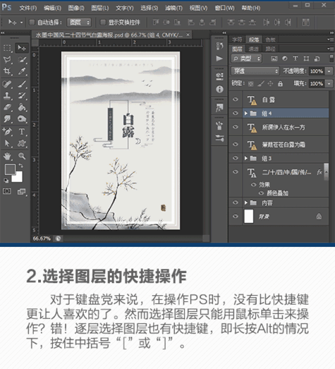
Task: Hide the 蒹葭苍苍白露为霜 layer
Action: (236, 144)
